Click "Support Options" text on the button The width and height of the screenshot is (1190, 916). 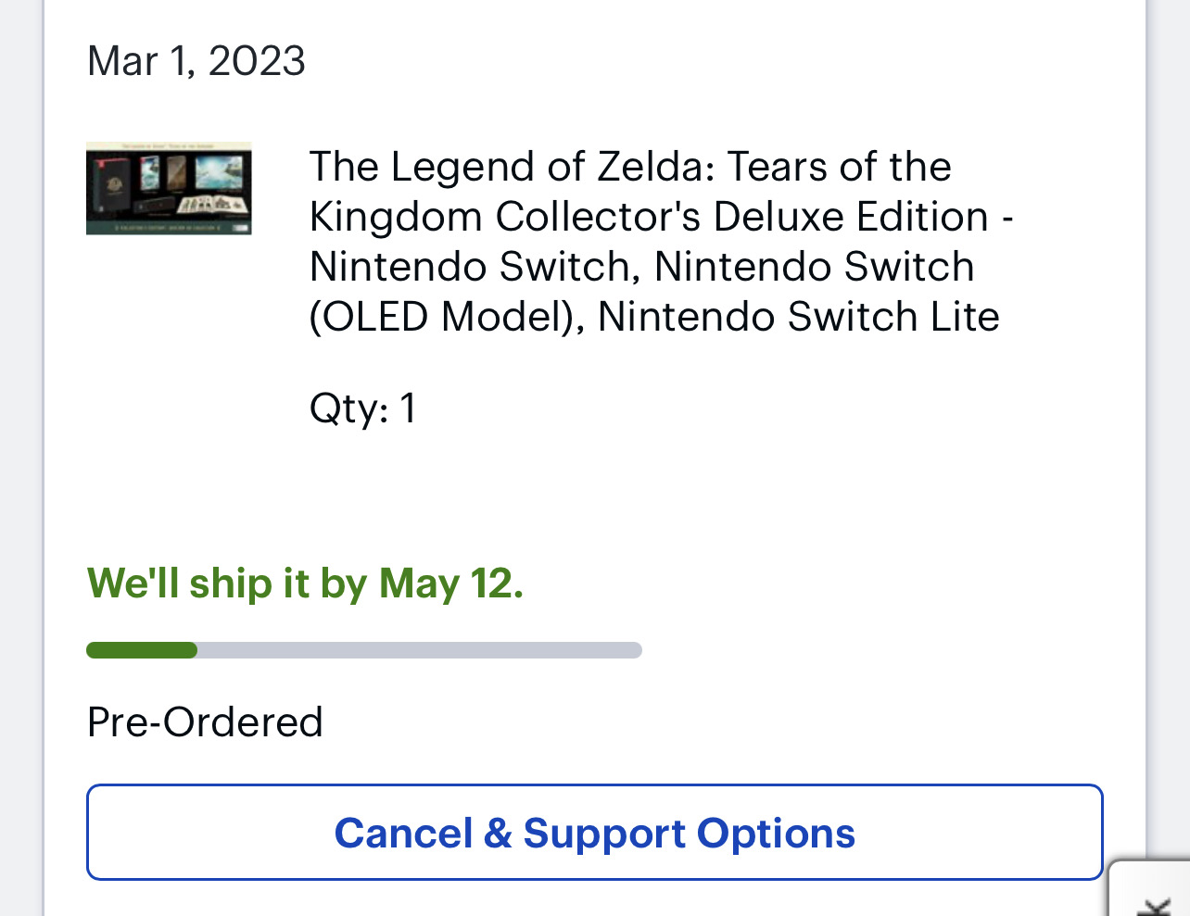[689, 833]
